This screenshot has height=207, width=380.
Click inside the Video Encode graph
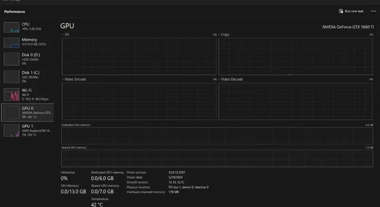(x=139, y=101)
